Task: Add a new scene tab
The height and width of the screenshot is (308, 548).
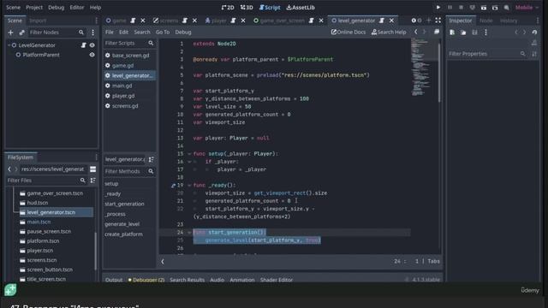Action: click(428, 21)
